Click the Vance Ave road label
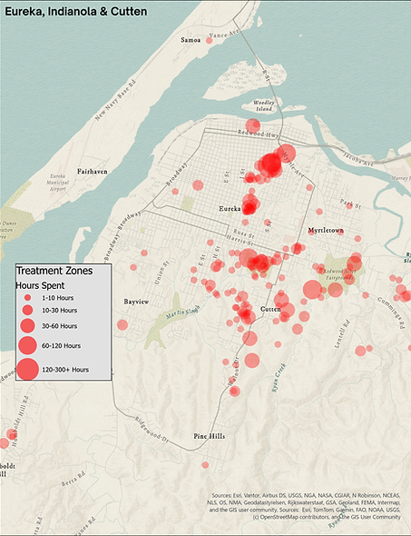The width and height of the screenshot is (411, 536). pos(223,34)
